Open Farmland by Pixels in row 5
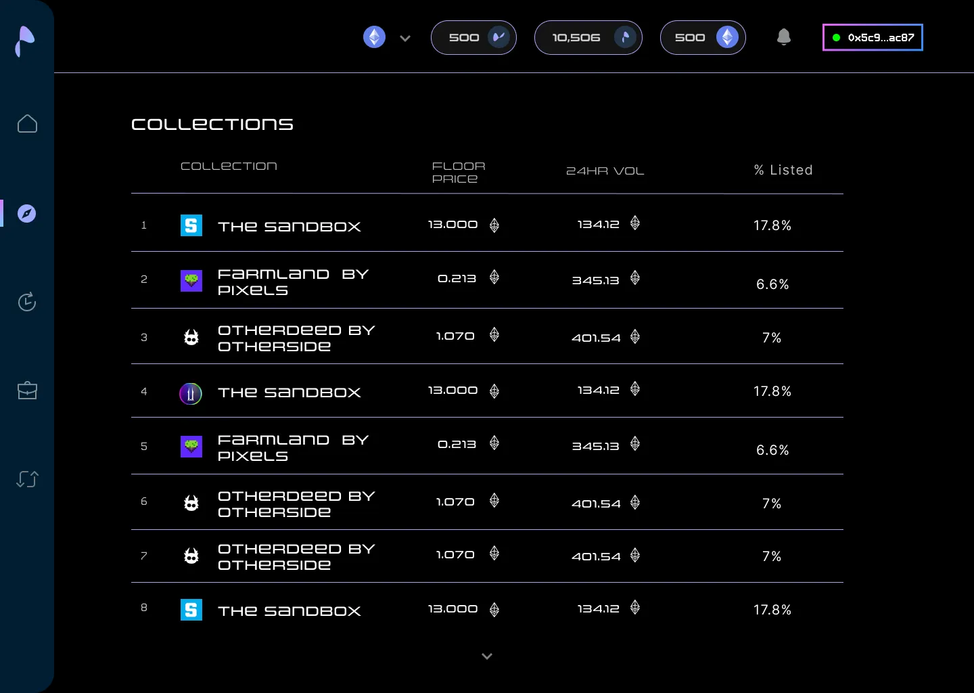Viewport: 974px width, 693px height. pos(294,448)
